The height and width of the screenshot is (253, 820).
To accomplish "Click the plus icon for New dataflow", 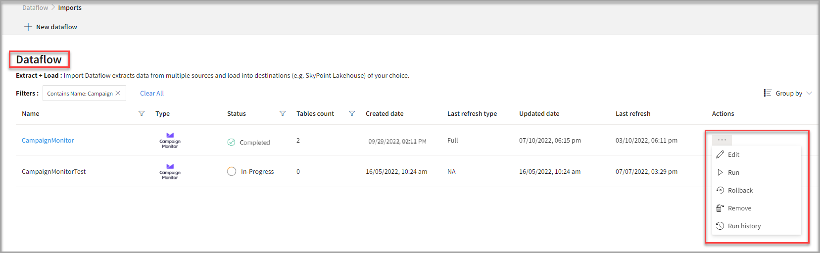I will [28, 27].
